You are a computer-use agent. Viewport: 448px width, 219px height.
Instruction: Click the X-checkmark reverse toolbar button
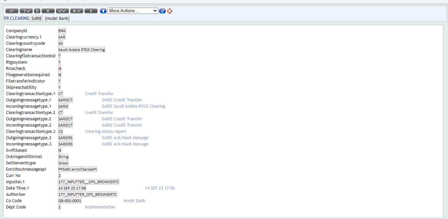click(x=77, y=11)
